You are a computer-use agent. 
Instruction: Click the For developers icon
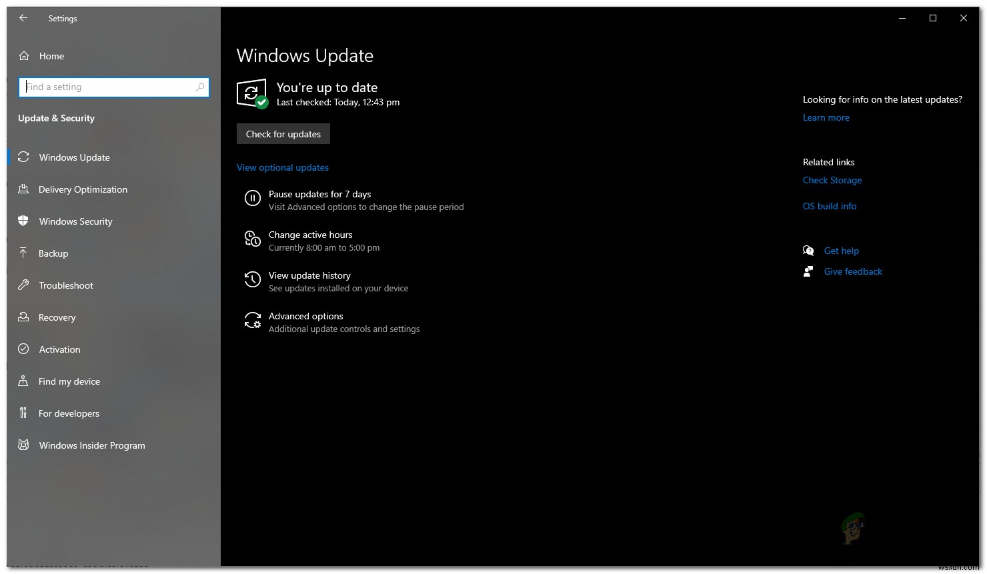[x=24, y=413]
